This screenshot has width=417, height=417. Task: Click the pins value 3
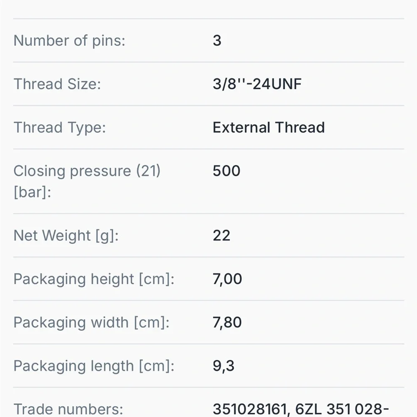[217, 40]
